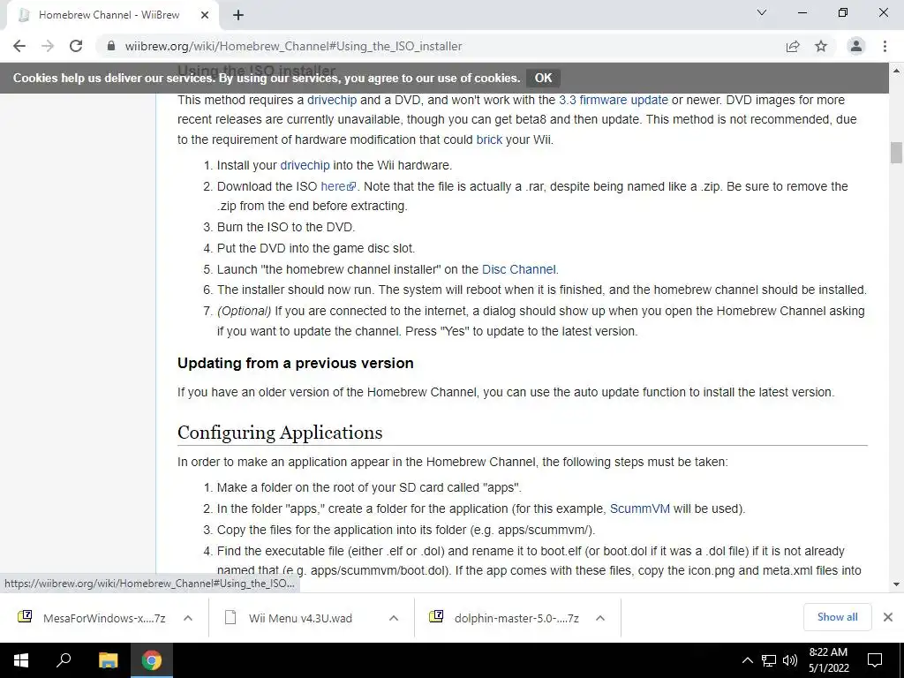Click the Chrome taskbar icon

point(152,660)
